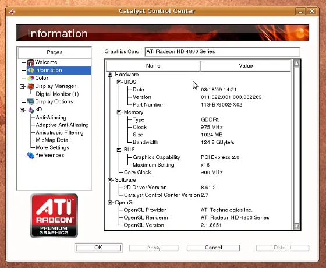Close the Catalyst Control Center window

point(312,11)
